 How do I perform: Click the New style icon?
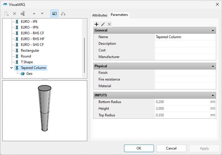click(6, 14)
